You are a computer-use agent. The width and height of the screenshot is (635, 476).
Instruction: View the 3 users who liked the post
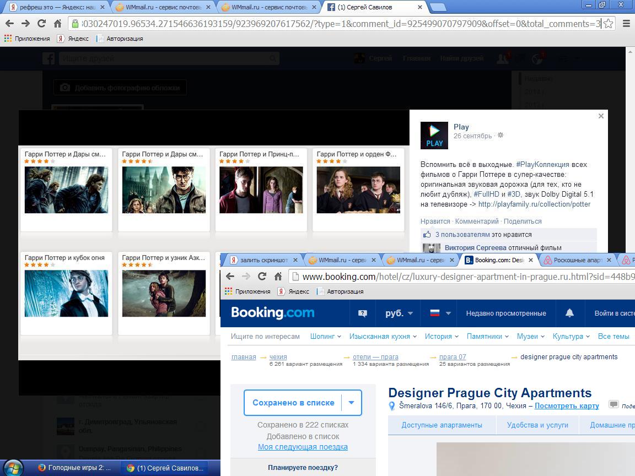(x=463, y=234)
